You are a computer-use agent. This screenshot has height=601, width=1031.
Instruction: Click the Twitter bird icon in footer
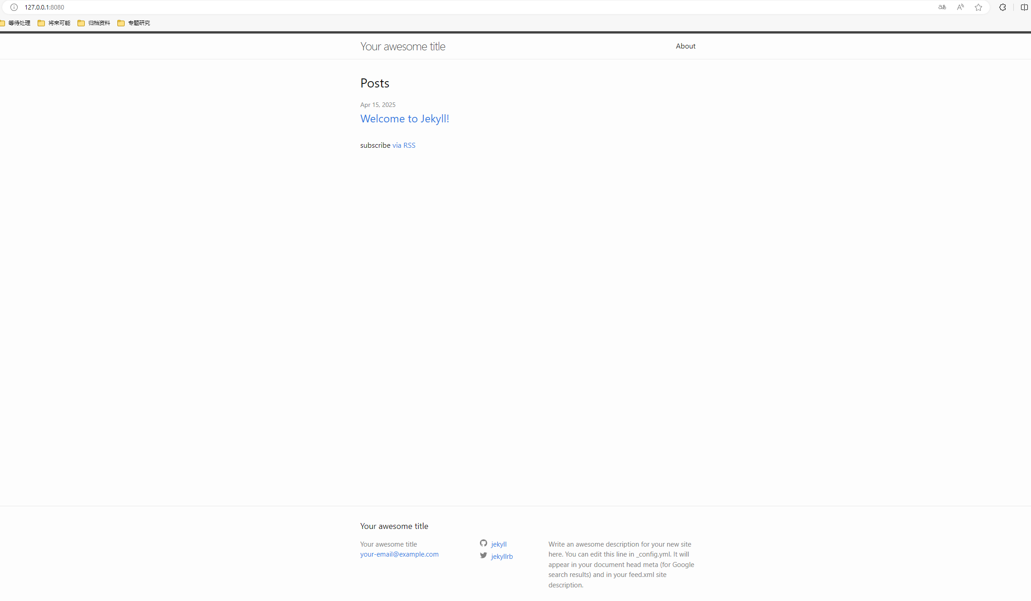click(484, 555)
